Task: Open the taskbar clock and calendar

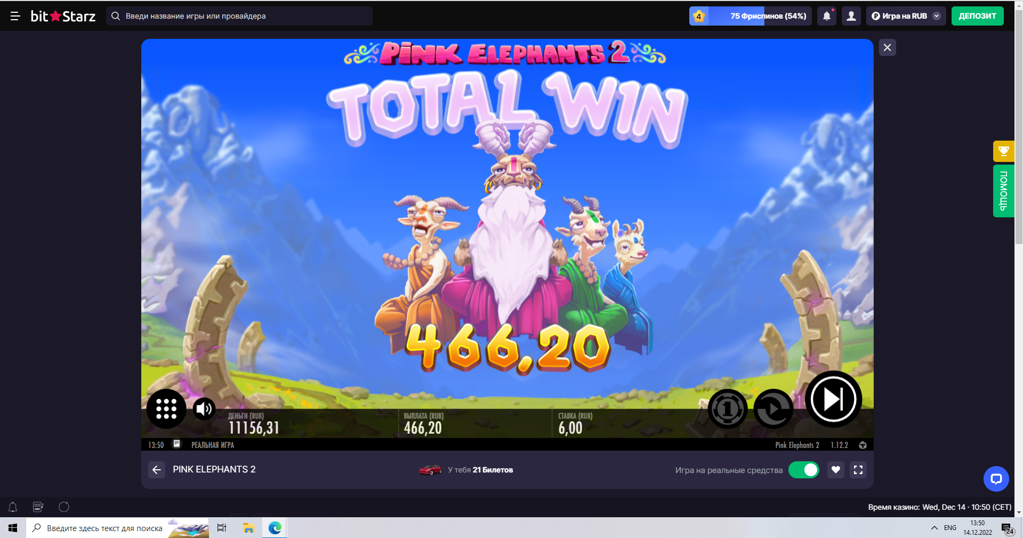Action: pyautogui.click(x=978, y=528)
